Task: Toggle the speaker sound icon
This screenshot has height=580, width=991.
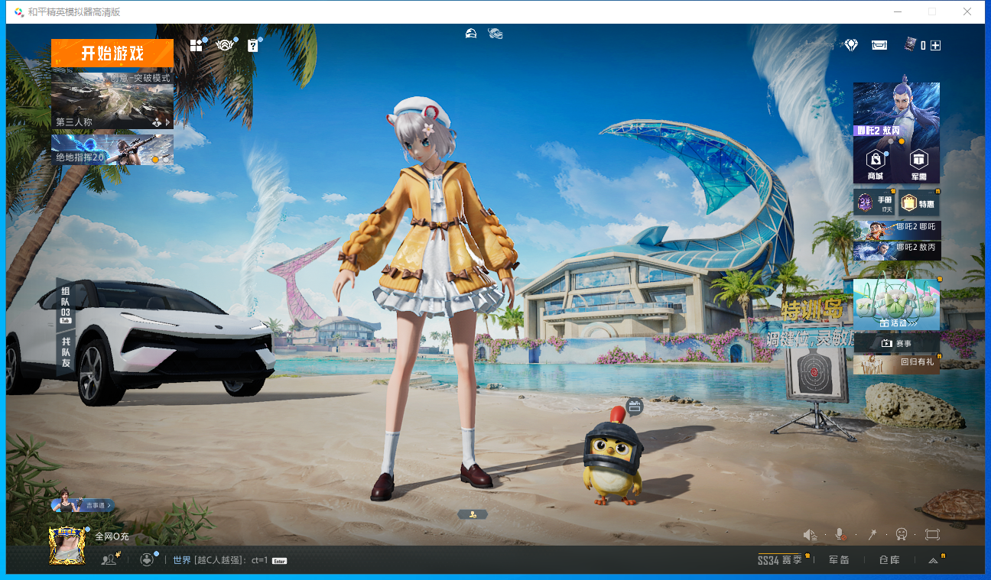Action: 811,535
